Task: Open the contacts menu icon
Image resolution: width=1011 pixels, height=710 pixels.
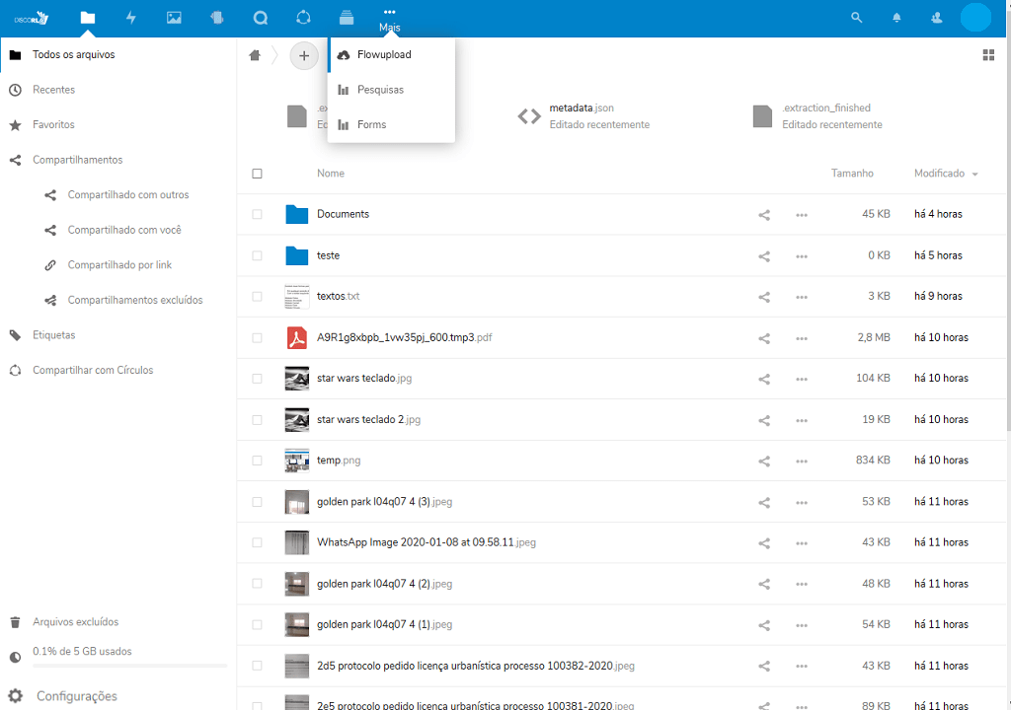Action: coord(937,18)
